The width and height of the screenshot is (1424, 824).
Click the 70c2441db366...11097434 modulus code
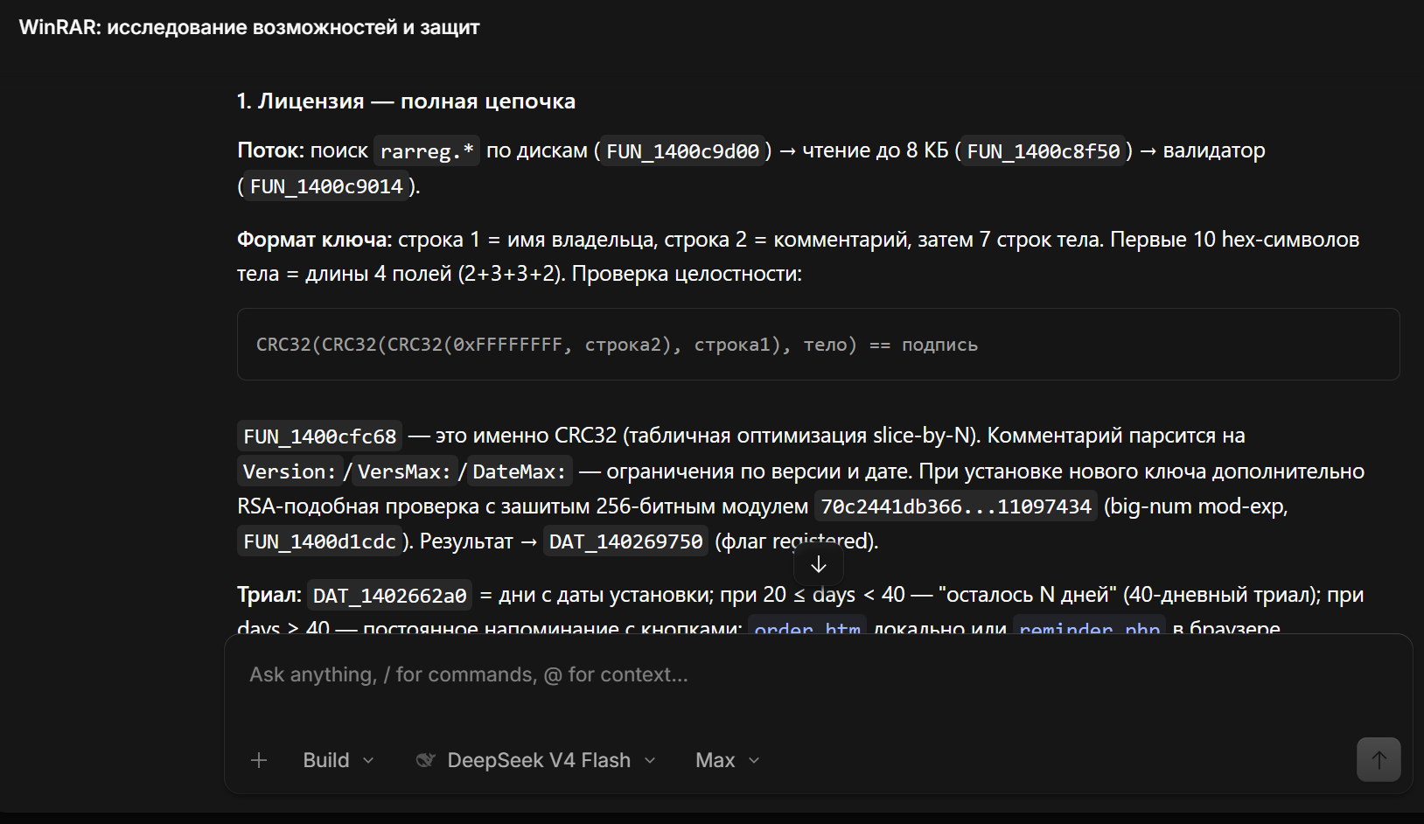tap(956, 506)
